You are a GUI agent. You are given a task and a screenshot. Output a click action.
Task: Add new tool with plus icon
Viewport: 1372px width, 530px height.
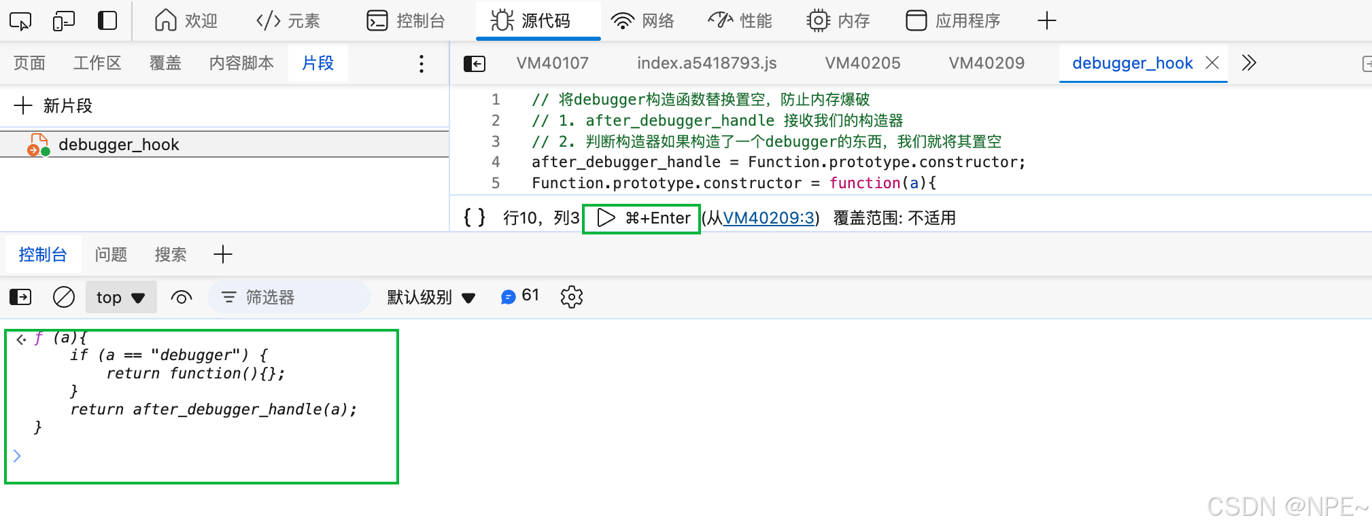(x=1046, y=21)
